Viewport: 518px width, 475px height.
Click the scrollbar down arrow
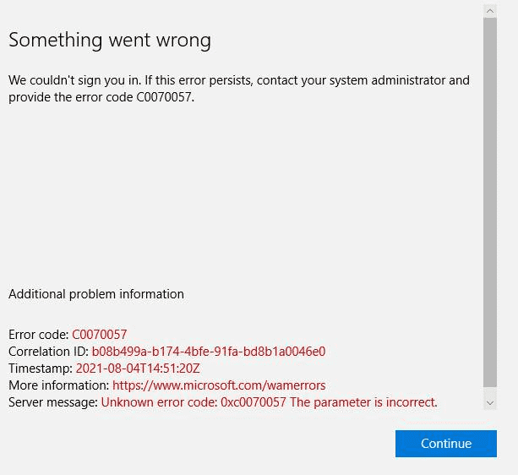coord(490,403)
